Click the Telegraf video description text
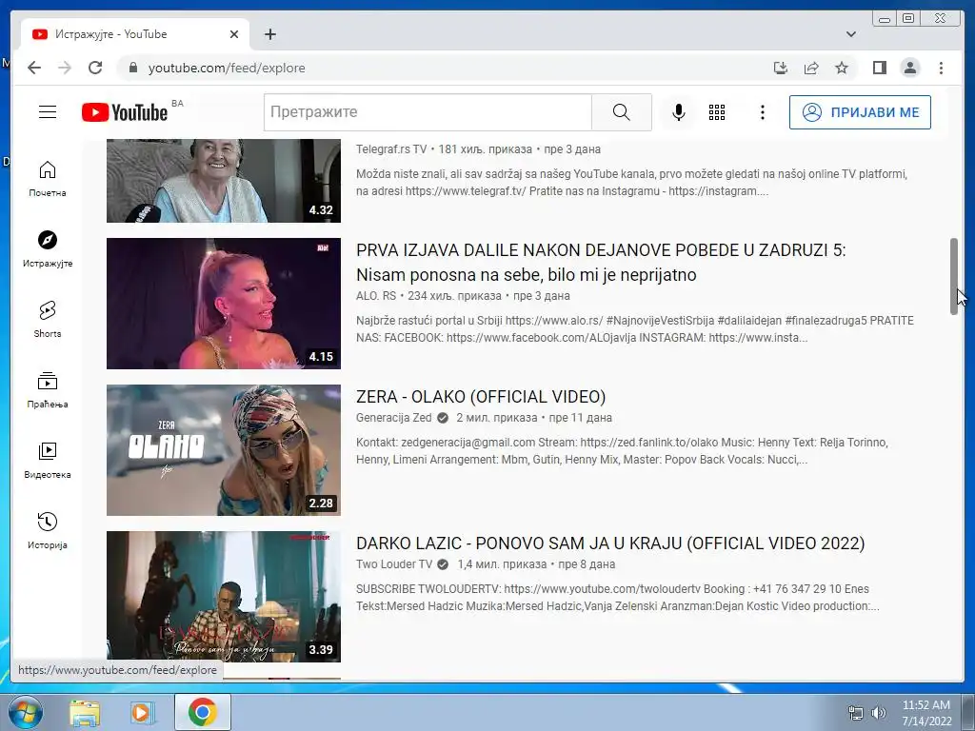Screen dimensions: 975x731 tap(631, 183)
